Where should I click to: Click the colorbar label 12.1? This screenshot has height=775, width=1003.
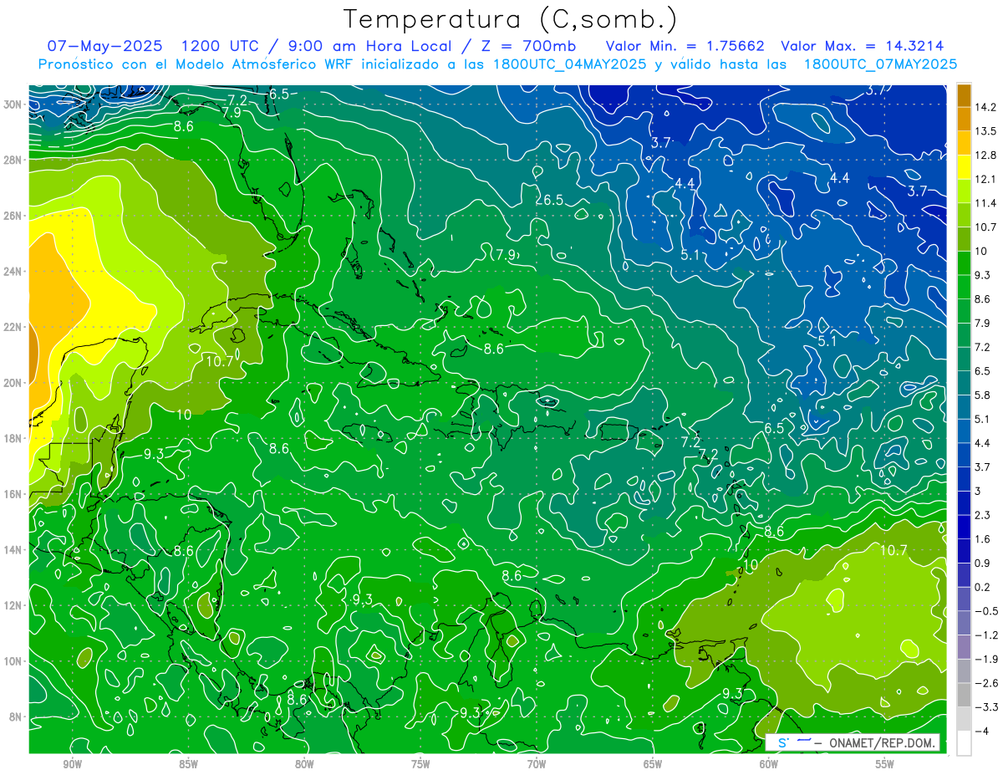pos(985,179)
